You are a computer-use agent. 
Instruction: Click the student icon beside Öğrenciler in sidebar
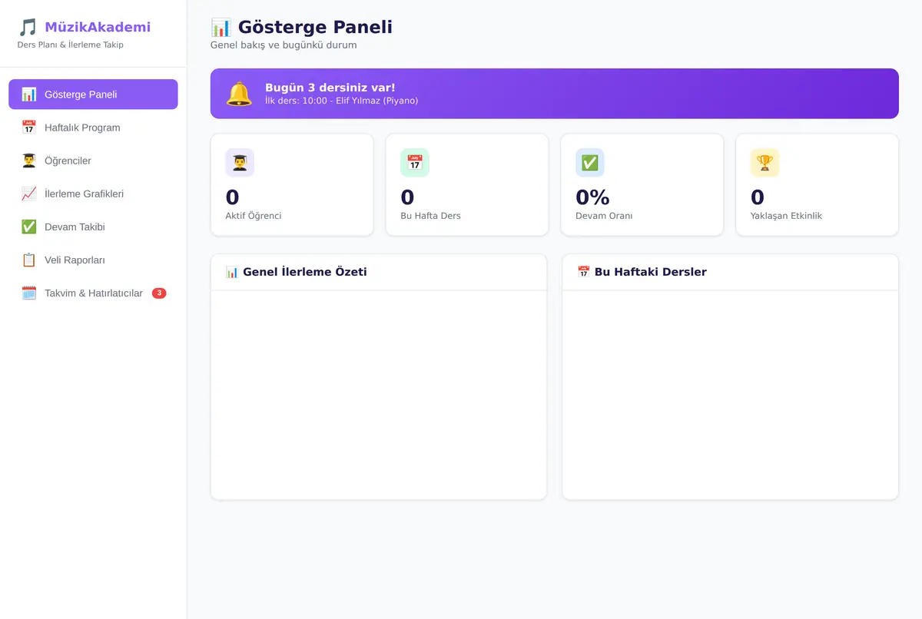[29, 161]
